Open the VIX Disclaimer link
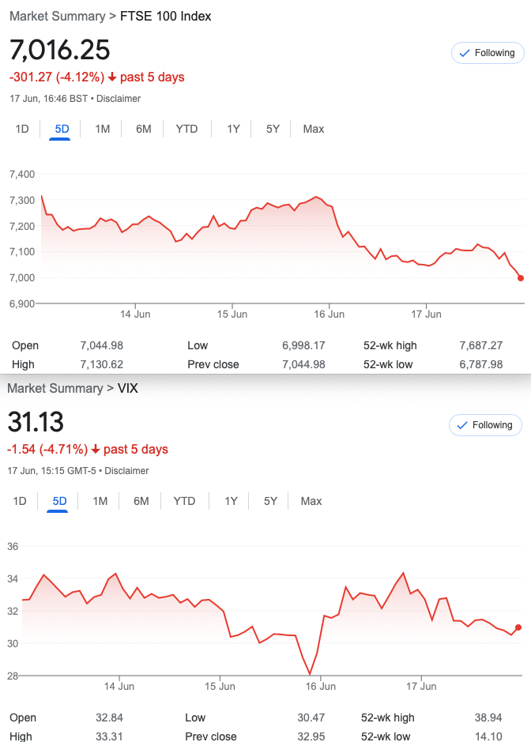 (x=126, y=471)
